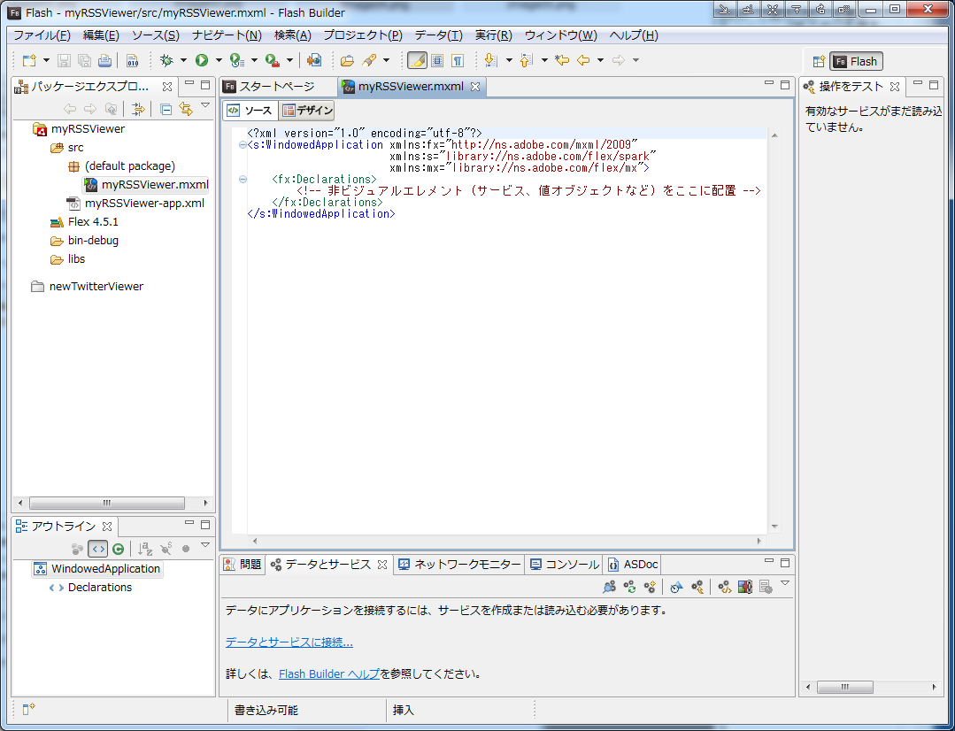This screenshot has height=731, width=955.
Task: Select the Flex 4.5.1 library entry
Action: pos(93,222)
